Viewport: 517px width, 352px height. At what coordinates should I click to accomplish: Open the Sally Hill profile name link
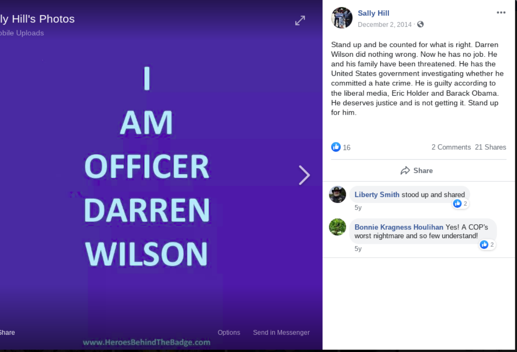tap(373, 13)
